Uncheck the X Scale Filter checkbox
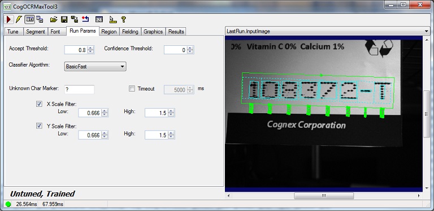The height and width of the screenshot is (211, 434). tap(39, 104)
